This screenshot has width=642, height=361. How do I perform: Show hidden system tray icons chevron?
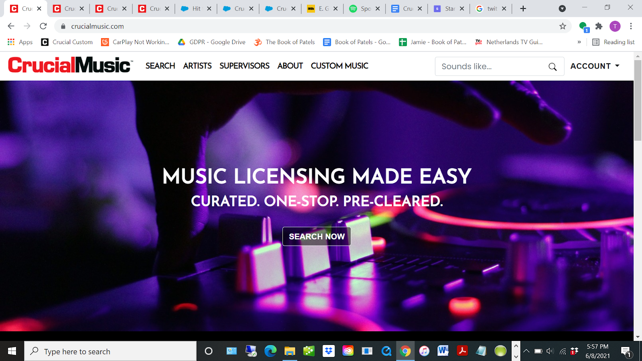526,351
